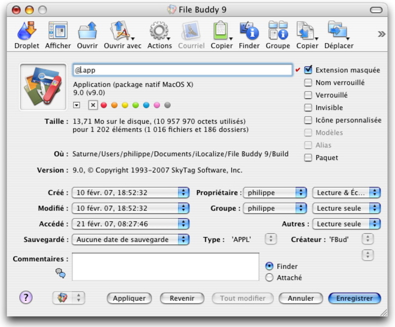This screenshot has height=327, width=395.
Task: Open the Groupe row Lecture seule dropdown
Action: coord(347,208)
